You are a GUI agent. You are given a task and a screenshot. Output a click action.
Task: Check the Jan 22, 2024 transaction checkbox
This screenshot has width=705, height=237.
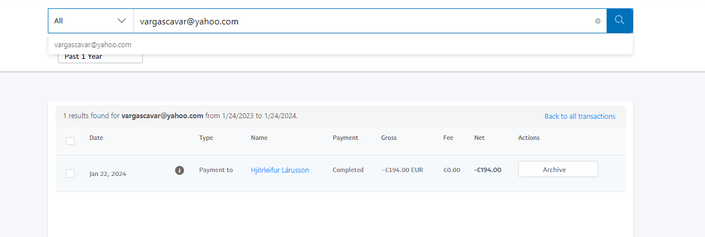point(70,174)
